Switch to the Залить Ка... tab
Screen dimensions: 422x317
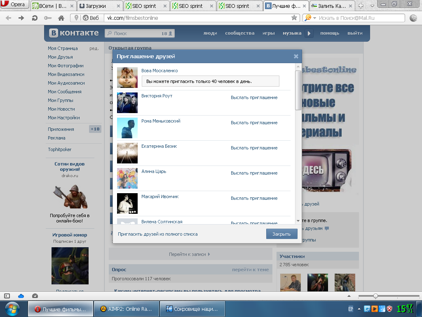pos(332,6)
